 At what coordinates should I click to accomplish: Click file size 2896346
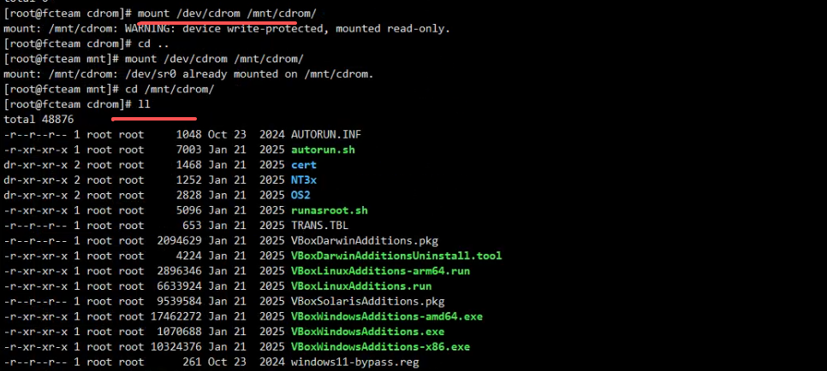pyautogui.click(x=179, y=271)
